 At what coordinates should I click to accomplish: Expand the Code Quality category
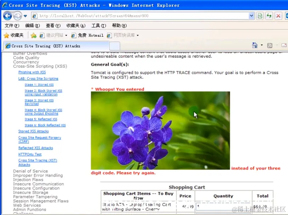(26, 58)
